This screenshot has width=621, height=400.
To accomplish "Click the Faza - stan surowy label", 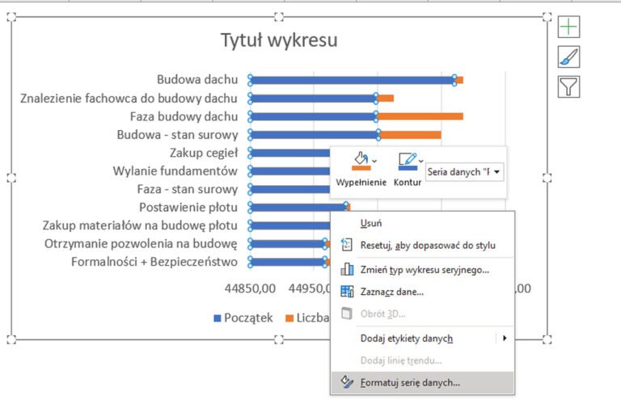I will [188, 189].
